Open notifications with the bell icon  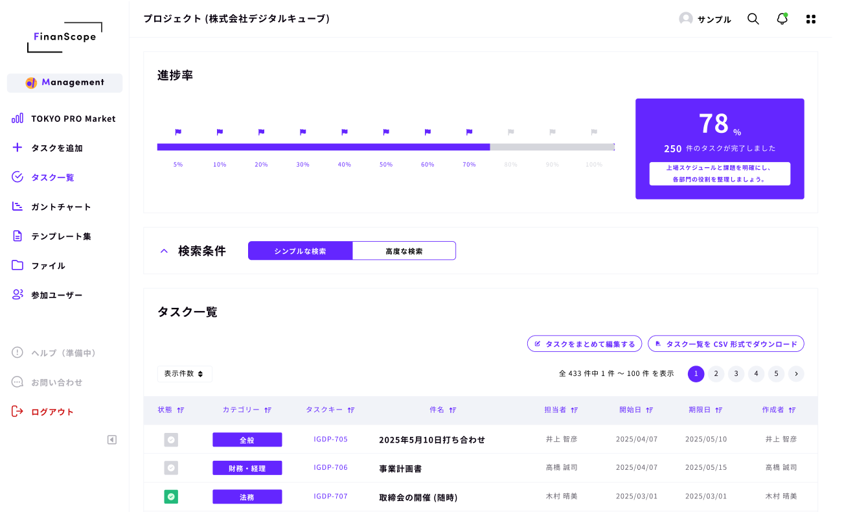point(782,19)
